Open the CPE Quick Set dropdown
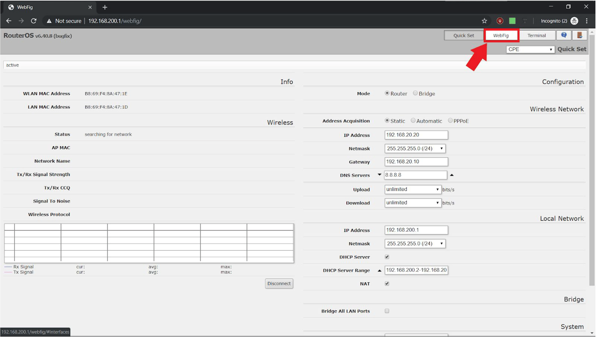Screen dimensions: 597x337 530,49
